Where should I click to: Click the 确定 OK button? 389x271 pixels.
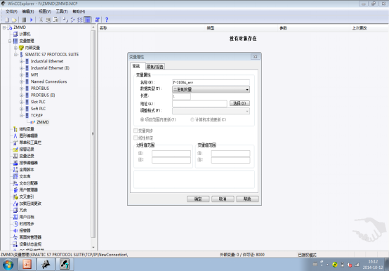point(198,199)
